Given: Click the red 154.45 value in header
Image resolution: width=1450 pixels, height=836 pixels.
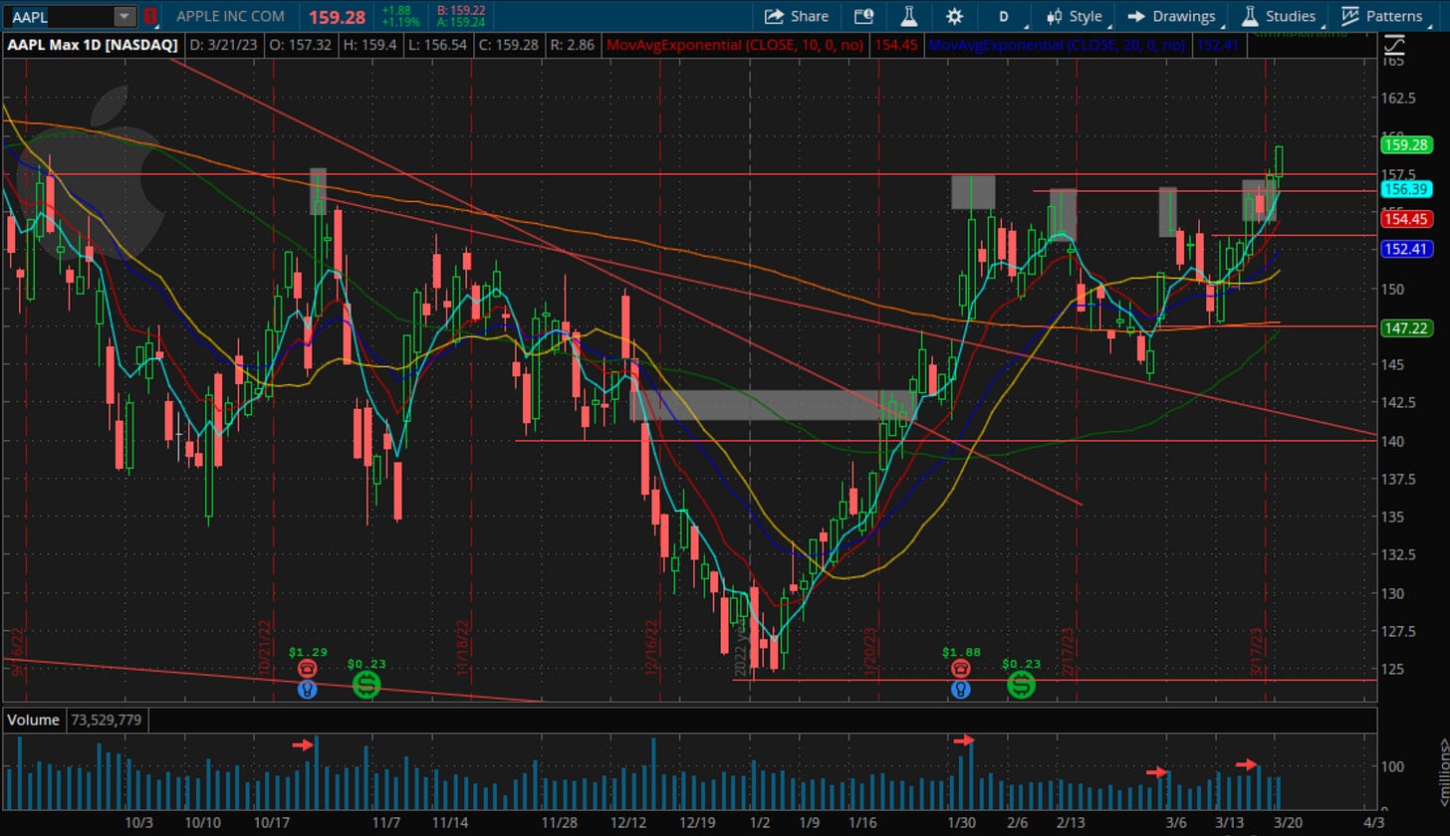Looking at the screenshot, I should (x=895, y=45).
